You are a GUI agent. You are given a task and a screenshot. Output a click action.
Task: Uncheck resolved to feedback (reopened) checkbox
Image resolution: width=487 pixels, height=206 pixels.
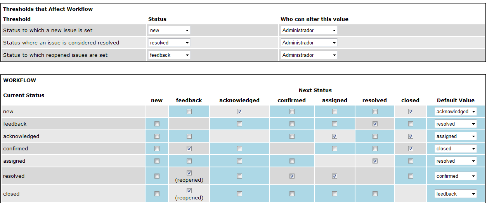[x=189, y=173]
